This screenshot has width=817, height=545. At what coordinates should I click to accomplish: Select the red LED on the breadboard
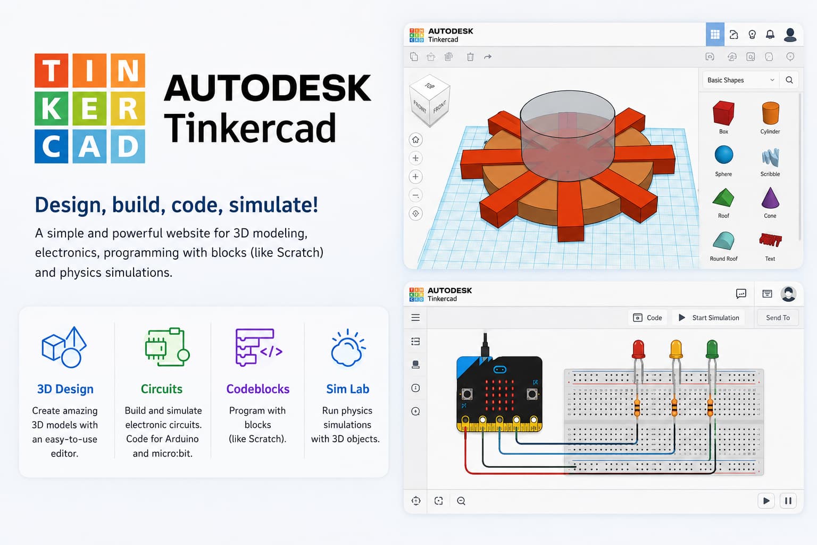[638, 350]
